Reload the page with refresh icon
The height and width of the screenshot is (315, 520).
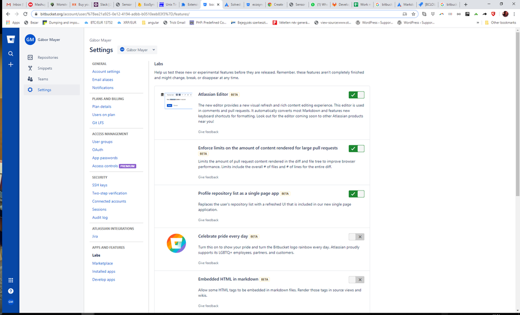click(25, 14)
